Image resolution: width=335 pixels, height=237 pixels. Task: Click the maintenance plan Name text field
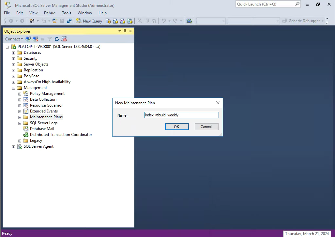point(181,115)
